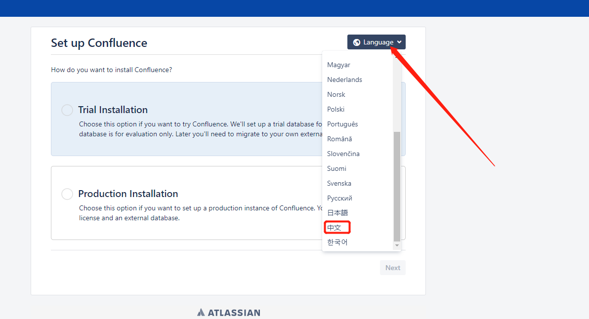Click the 'Set up Confluence' title

click(99, 43)
